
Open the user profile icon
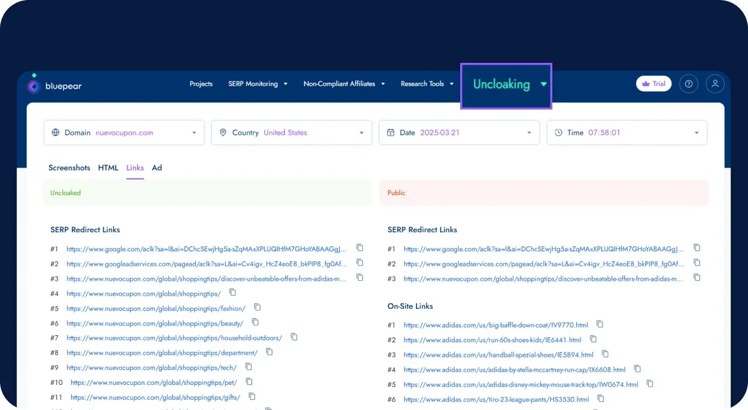pos(715,84)
